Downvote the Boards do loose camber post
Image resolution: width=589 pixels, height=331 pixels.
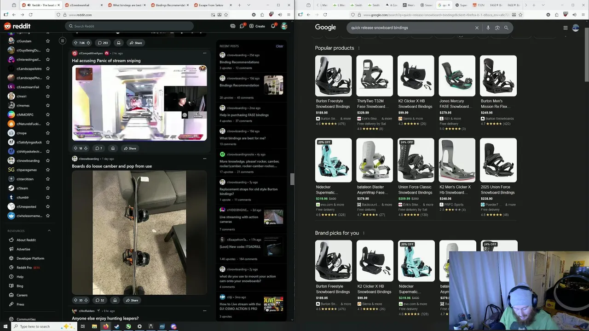86,300
